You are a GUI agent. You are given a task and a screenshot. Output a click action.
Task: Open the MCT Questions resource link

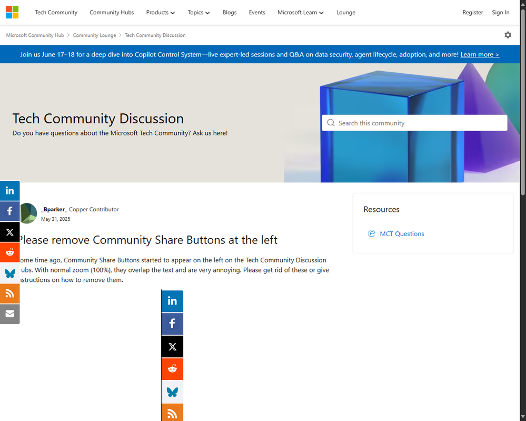coord(402,233)
